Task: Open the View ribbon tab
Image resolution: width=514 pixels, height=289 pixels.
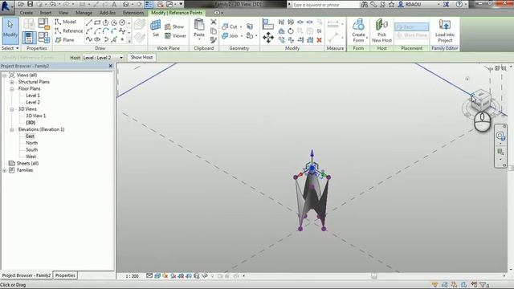Action: click(63, 13)
